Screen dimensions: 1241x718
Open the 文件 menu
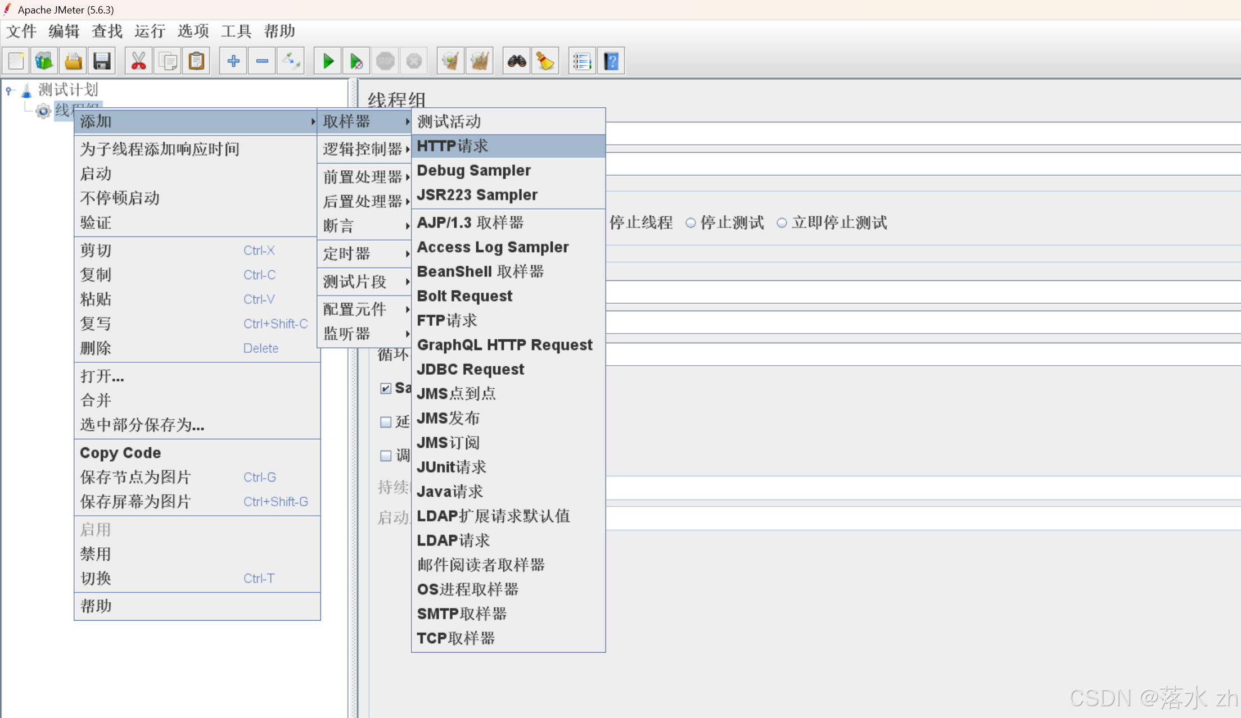[x=21, y=31]
